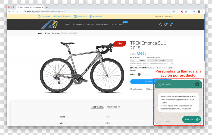Click the Envío gratis link
Screen dimensions: 212x135
click(44, 16)
